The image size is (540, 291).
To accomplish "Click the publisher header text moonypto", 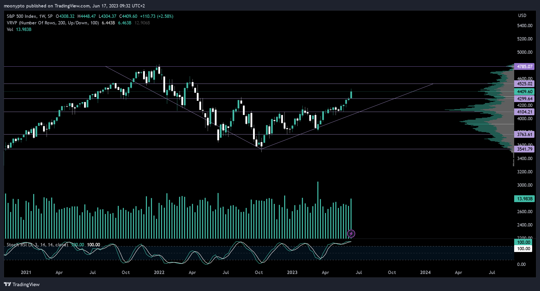I will pyautogui.click(x=14, y=6).
